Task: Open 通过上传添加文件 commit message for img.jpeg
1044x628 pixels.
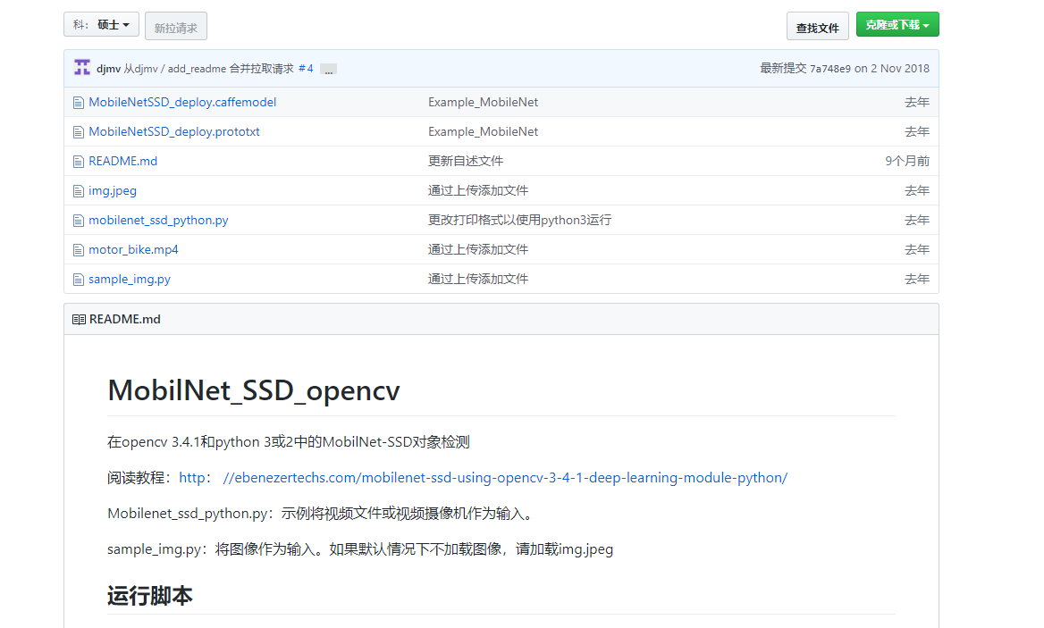Action: (x=478, y=191)
